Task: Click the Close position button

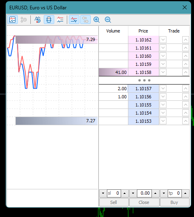Action: (144, 202)
